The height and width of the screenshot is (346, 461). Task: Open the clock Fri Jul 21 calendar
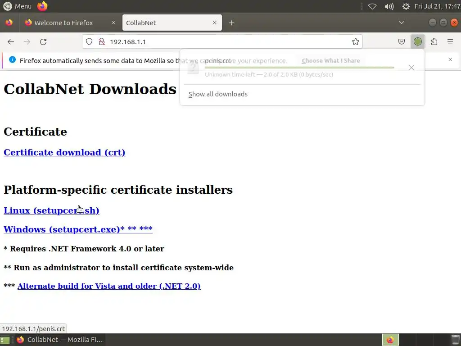tap(438, 6)
